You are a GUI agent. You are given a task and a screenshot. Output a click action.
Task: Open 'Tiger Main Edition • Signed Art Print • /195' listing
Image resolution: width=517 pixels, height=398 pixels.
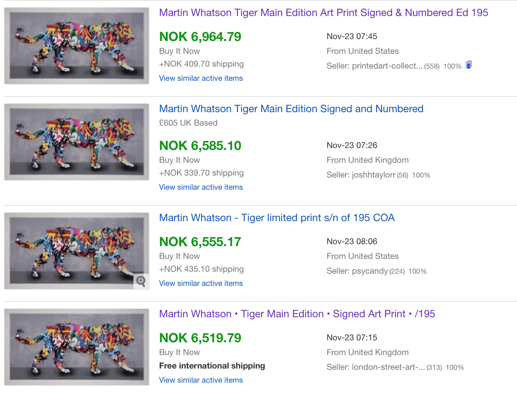pyautogui.click(x=297, y=314)
